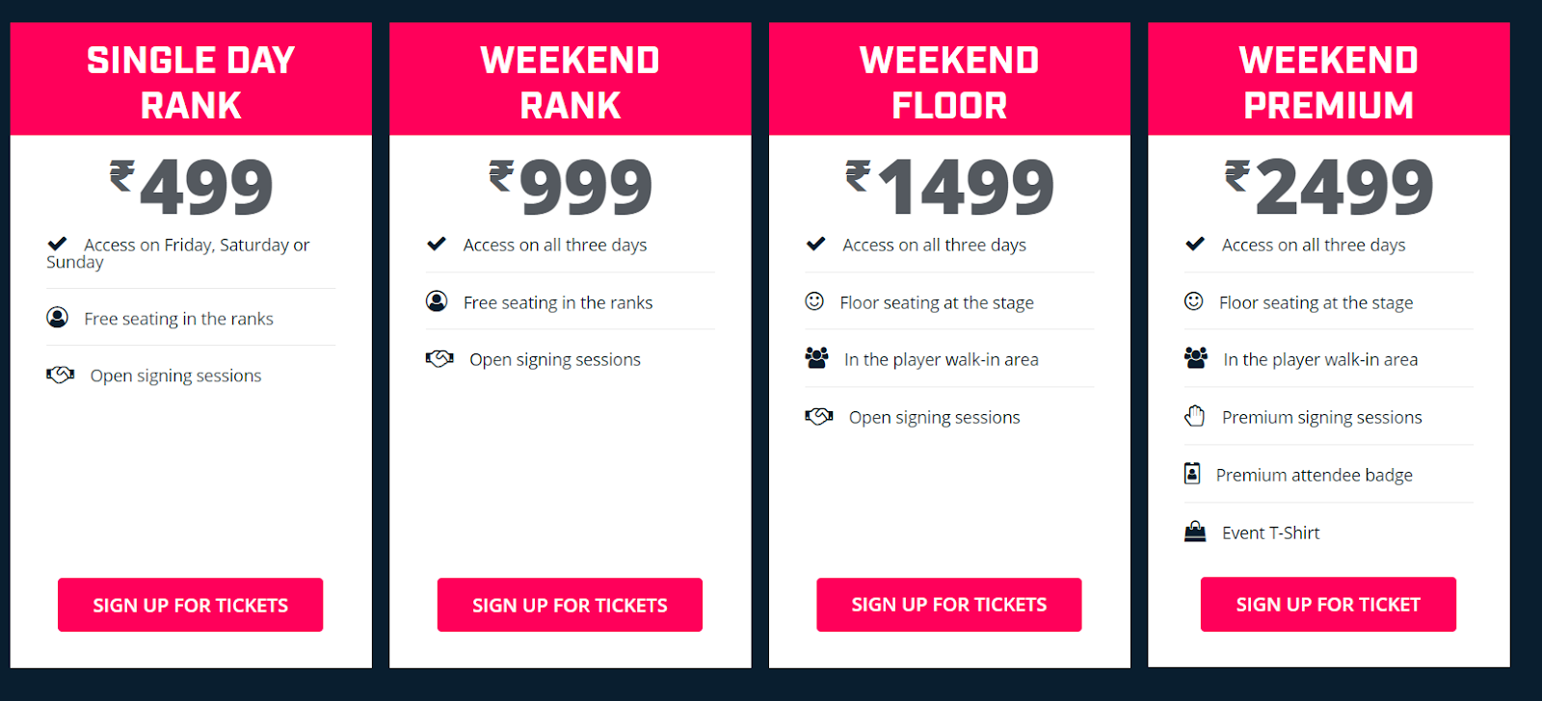This screenshot has height=701, width=1542.
Task: Click the shopping bag icon beside Event T-Shirt
Action: (x=1195, y=532)
